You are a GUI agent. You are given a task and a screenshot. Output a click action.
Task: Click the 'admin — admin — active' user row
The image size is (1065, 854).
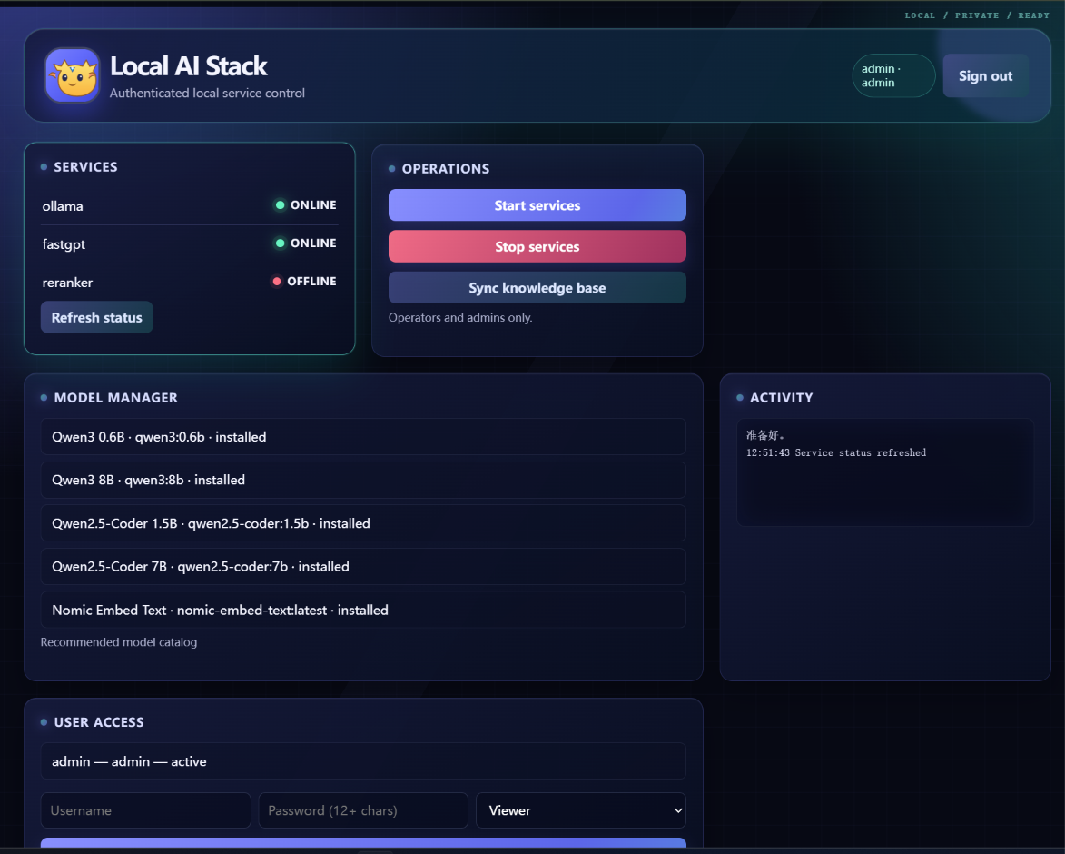362,761
